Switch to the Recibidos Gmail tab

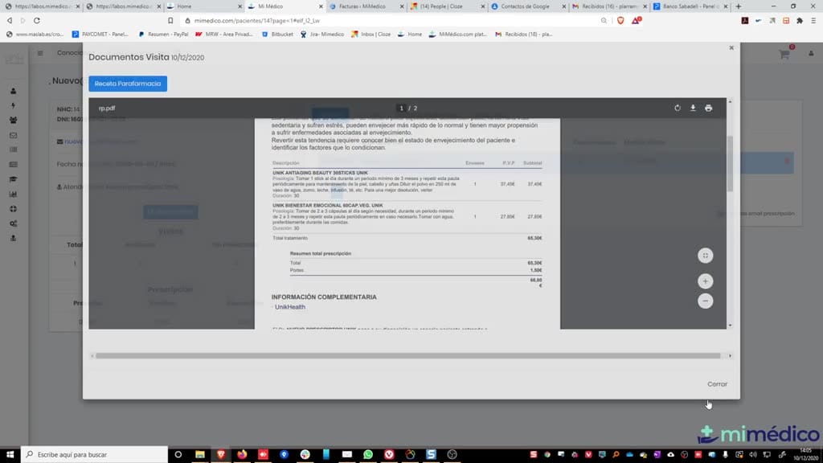609,6
